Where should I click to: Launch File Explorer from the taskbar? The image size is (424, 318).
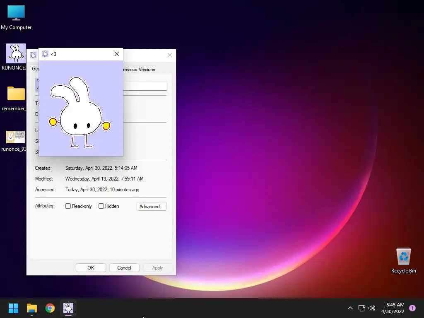[x=31, y=308]
